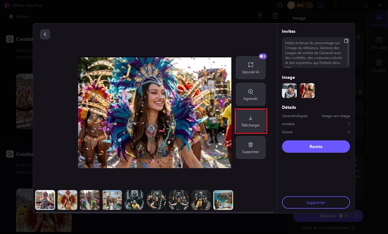This screenshot has width=388, height=234.
Task: Click the horizontal scrollbar under the thumbnails
Action: coord(155,212)
